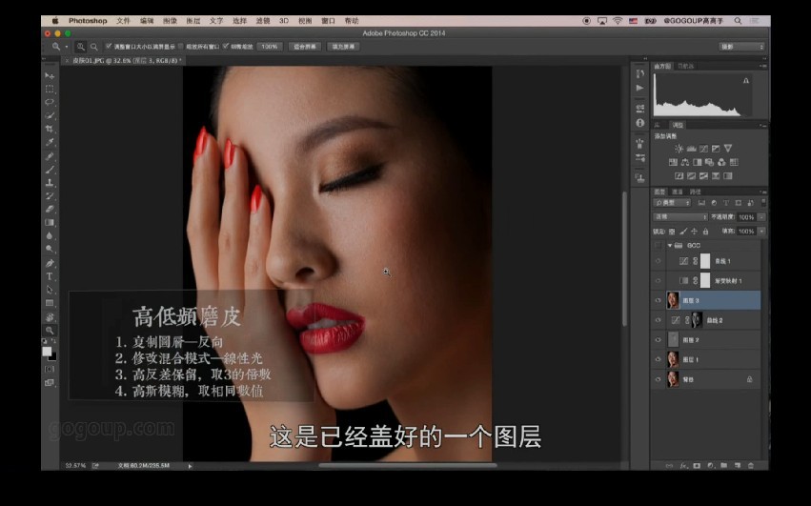Hide the bottom background layer
811x506 pixels.
point(658,379)
